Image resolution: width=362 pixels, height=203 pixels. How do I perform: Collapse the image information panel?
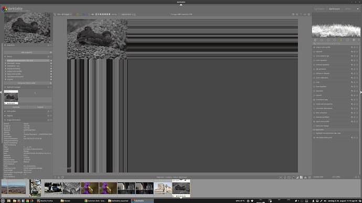(5, 120)
